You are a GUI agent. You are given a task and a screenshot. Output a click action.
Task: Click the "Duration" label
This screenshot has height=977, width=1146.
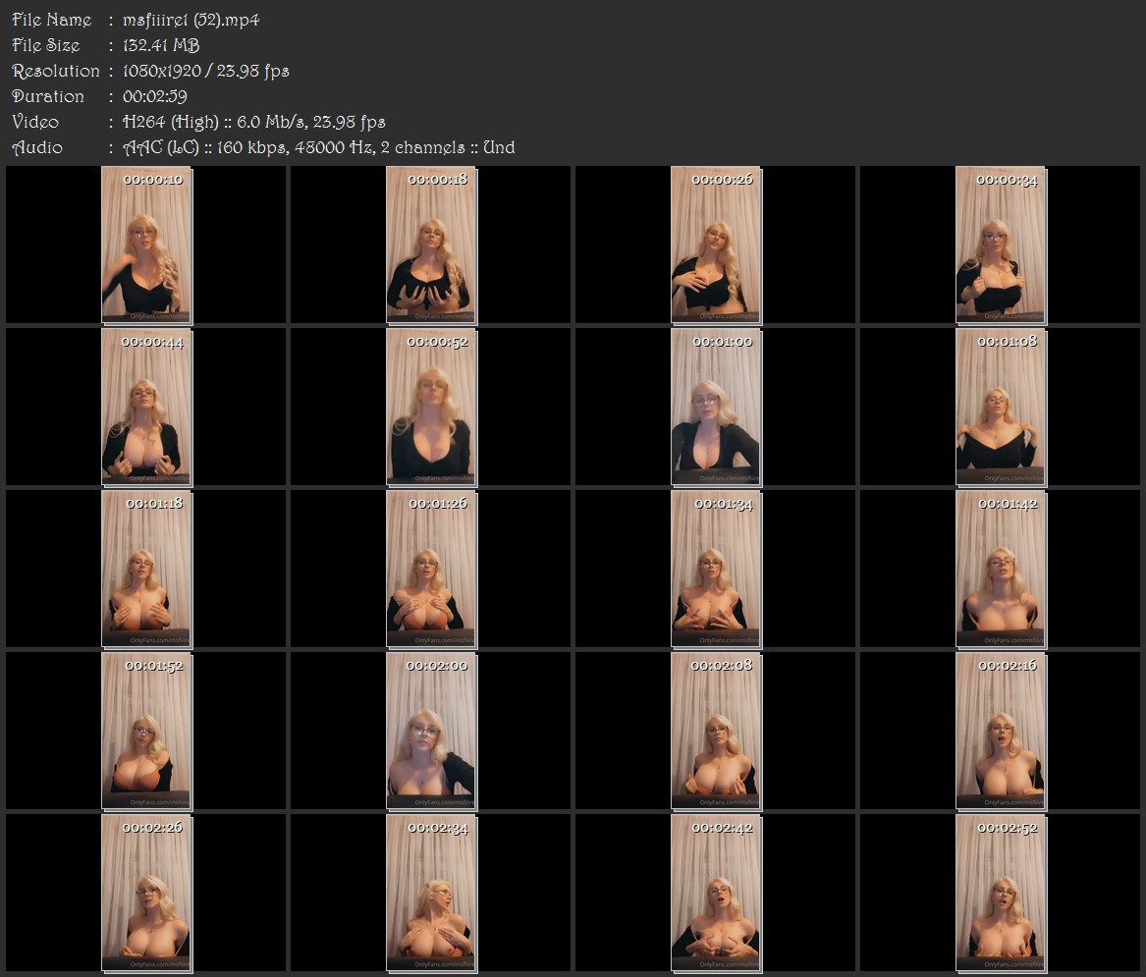pyautogui.click(x=47, y=96)
